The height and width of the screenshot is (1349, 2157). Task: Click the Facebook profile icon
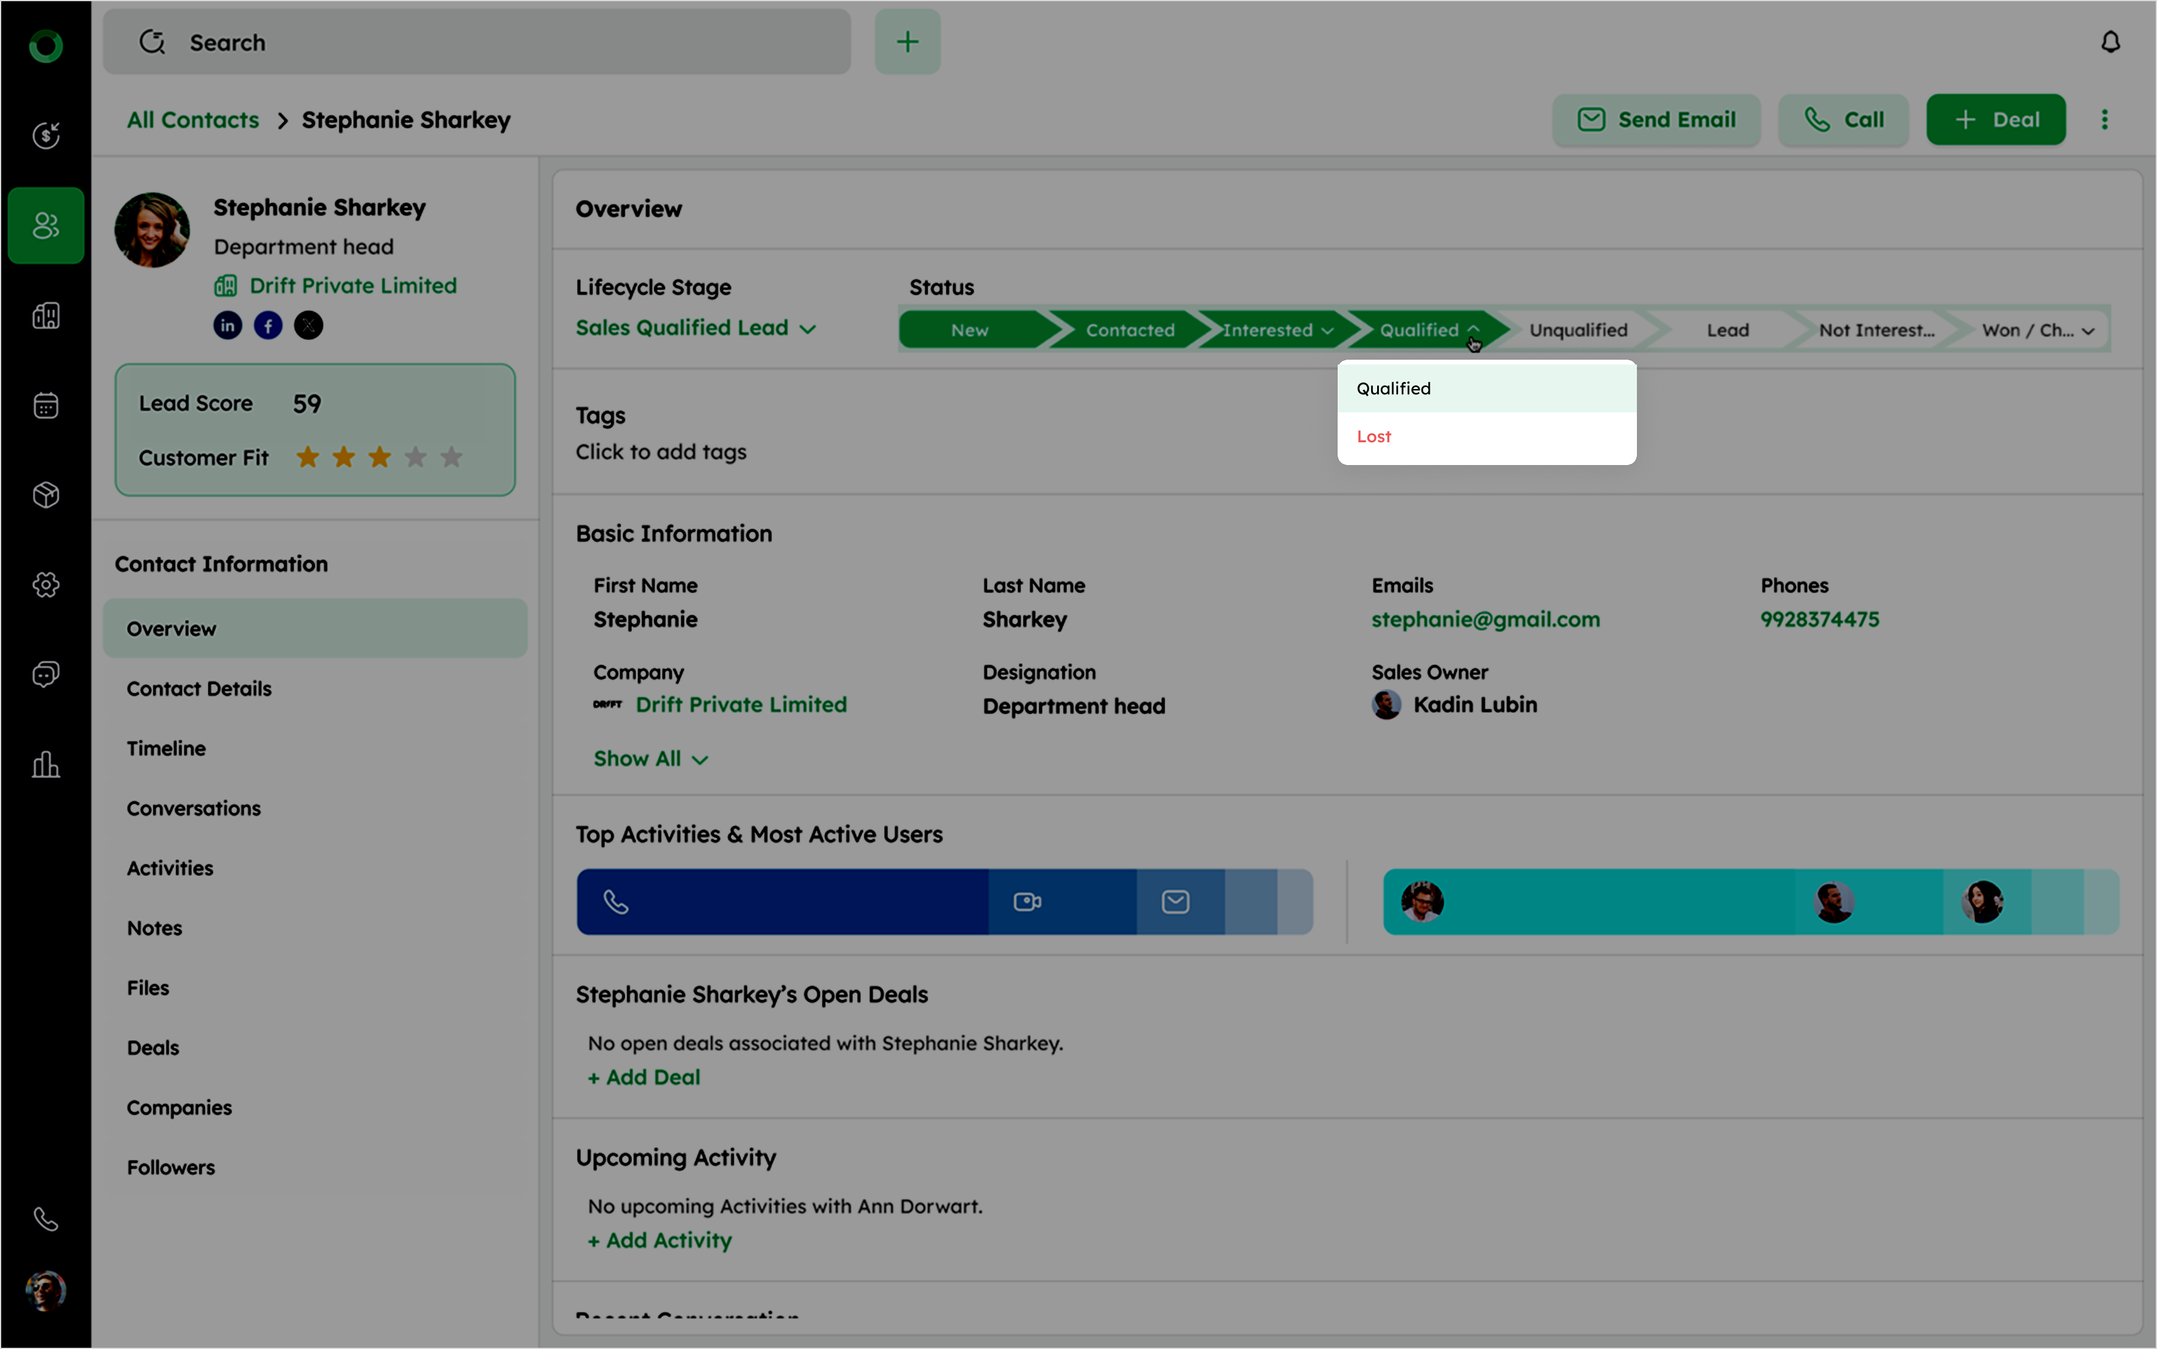tap(268, 326)
